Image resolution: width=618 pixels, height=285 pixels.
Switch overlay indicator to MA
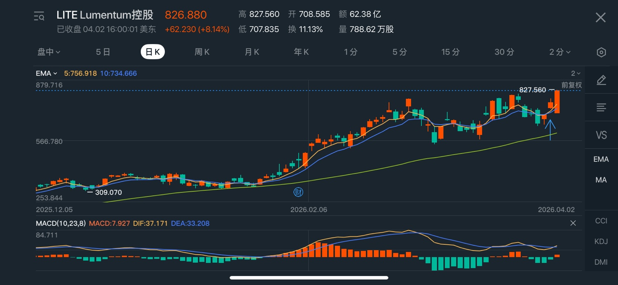(601, 180)
